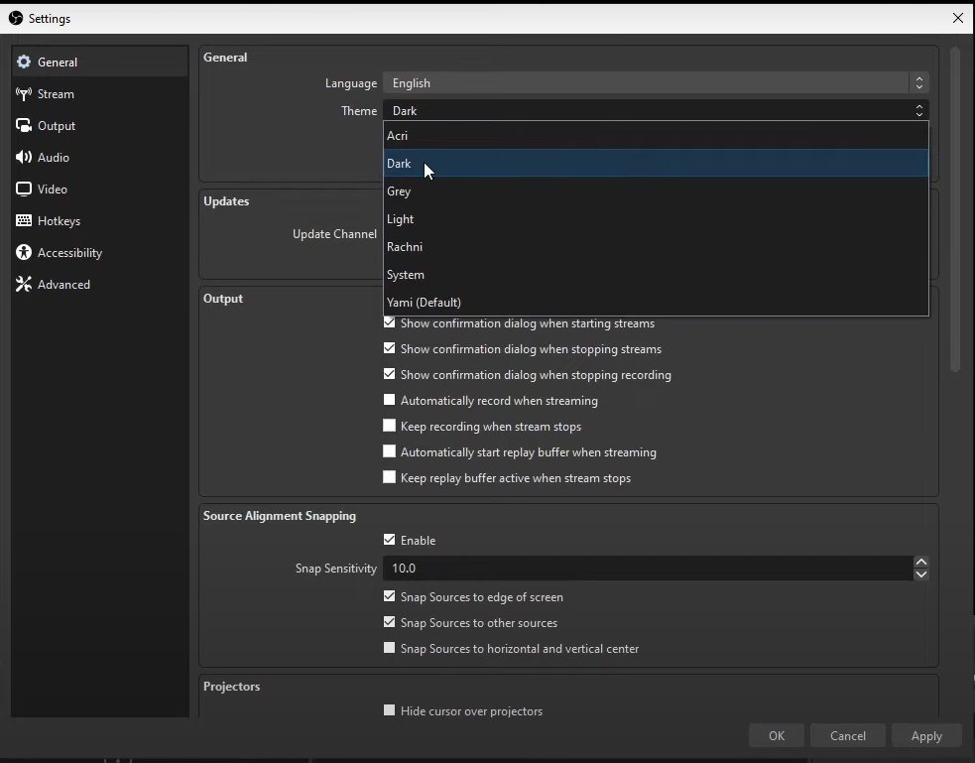This screenshot has height=763, width=975.
Task: Select the Accessibility settings icon
Action: (x=24, y=252)
